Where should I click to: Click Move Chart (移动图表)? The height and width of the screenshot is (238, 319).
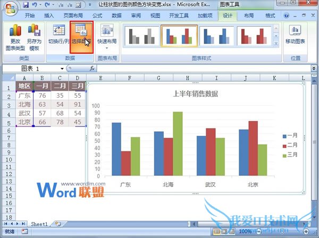point(295,35)
